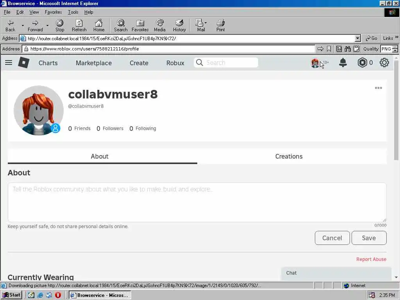This screenshot has height=300, width=400.
Task: Click the Browservice bookmark ribbon icon
Action: pos(329,49)
